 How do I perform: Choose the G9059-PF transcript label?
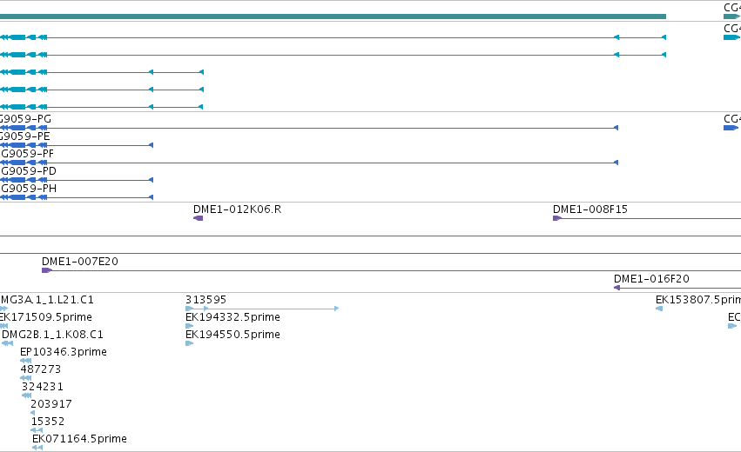(27, 154)
